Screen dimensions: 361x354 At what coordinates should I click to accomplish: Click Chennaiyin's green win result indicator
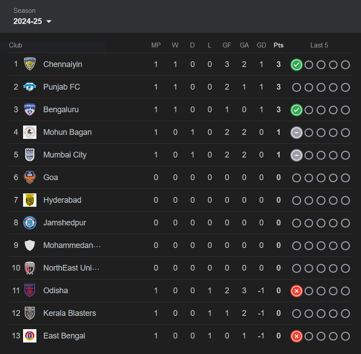coord(297,65)
